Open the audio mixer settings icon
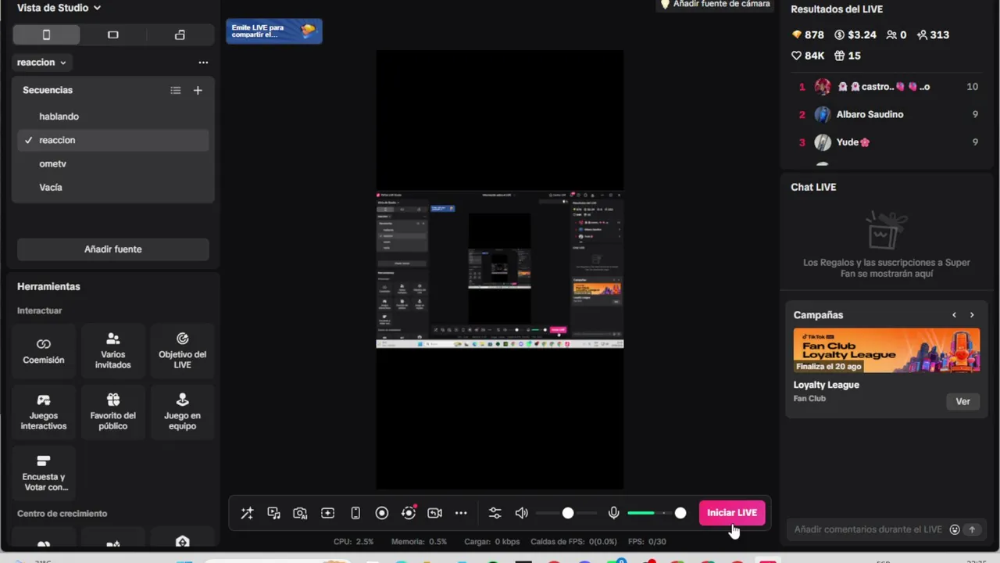 click(x=495, y=513)
